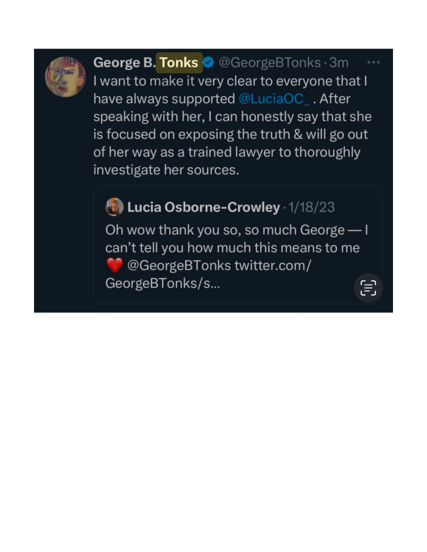Tap the Live Text scan icon

tap(368, 287)
